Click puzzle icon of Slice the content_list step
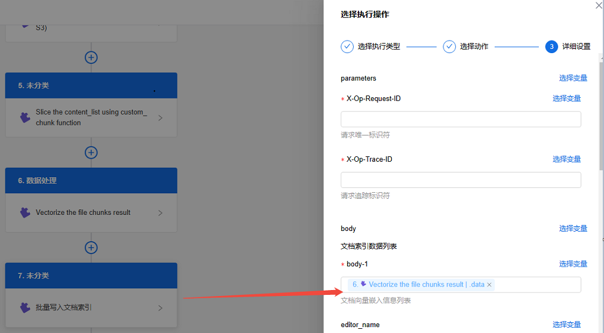604x333 pixels. 25,118
